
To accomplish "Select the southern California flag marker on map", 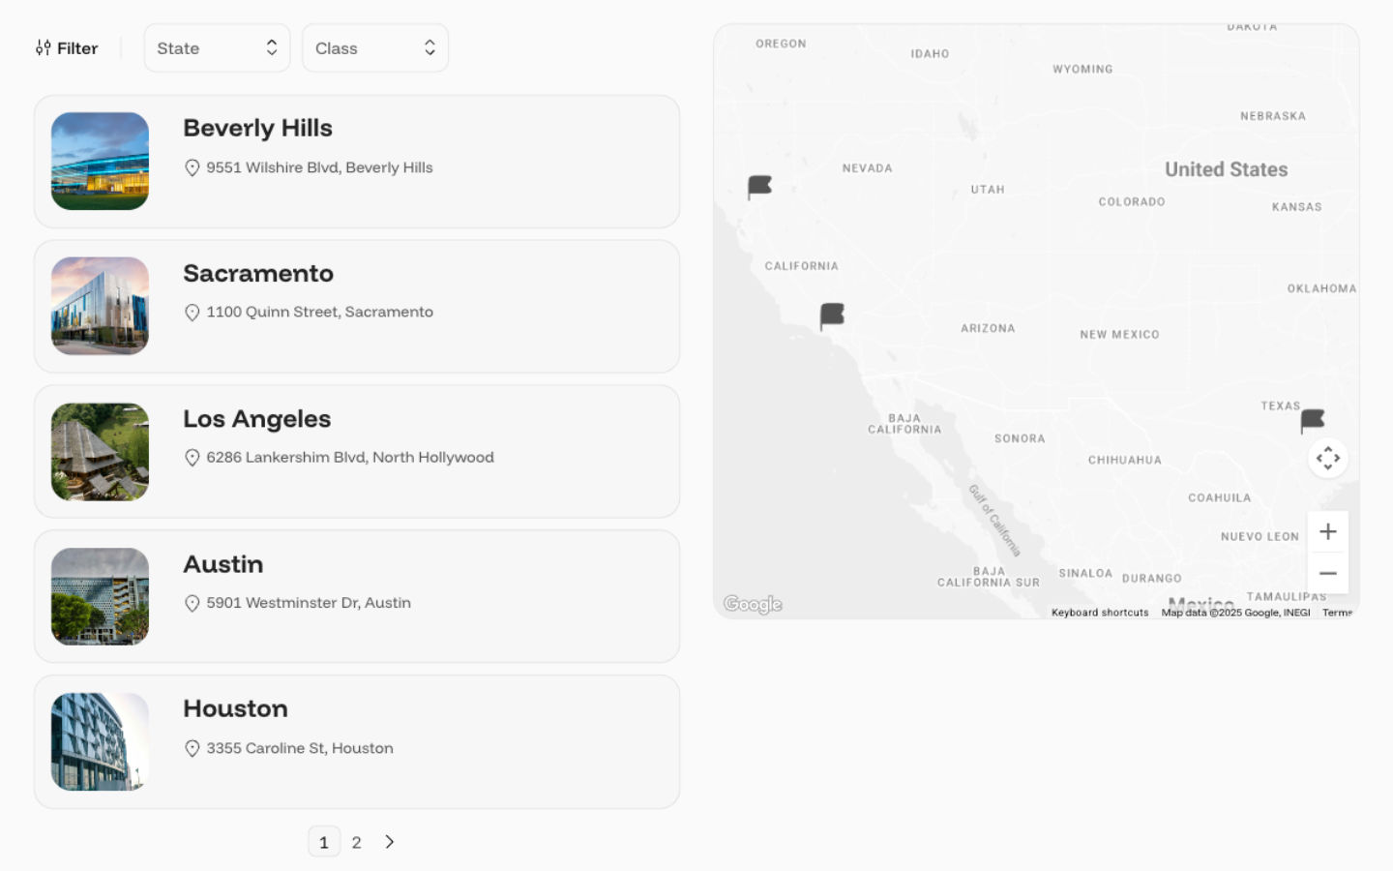I will click(x=832, y=315).
